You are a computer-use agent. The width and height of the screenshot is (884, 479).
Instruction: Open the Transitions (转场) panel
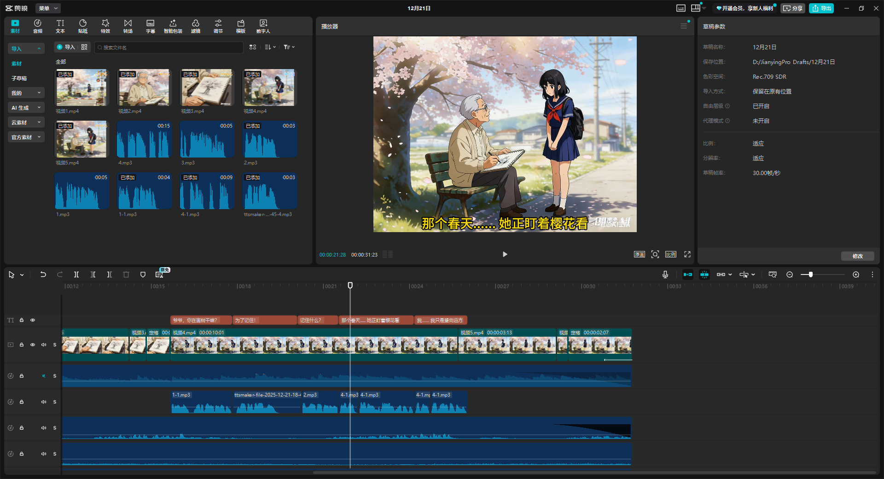[128, 26]
